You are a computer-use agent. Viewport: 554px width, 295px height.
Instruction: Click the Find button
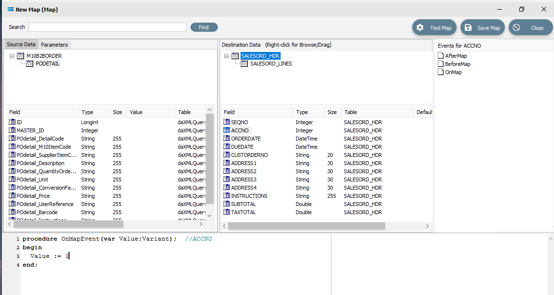point(204,27)
